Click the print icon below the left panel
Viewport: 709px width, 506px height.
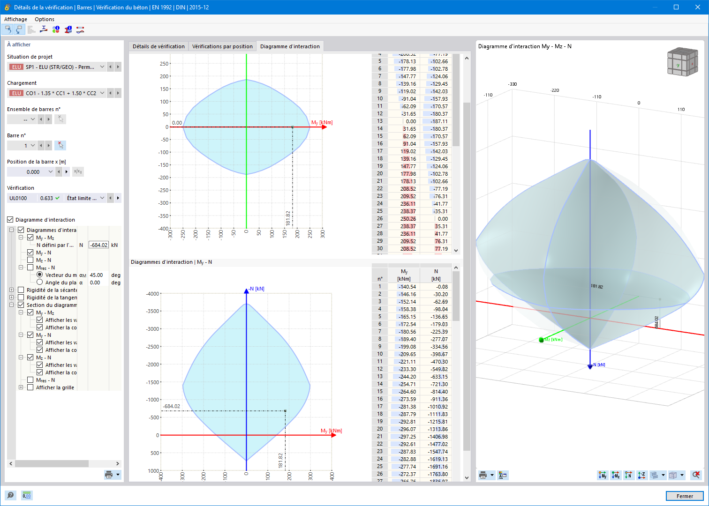[109, 474]
